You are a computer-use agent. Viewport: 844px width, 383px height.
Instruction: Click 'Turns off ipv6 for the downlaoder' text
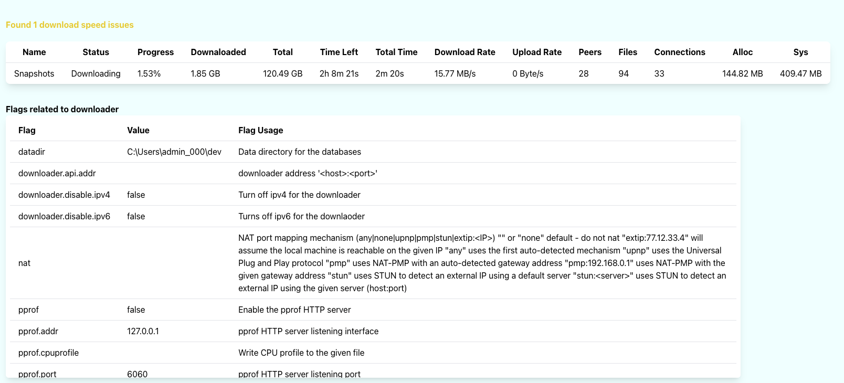(x=301, y=216)
